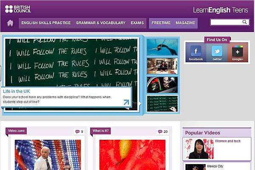Screen dimensions: 255x170
Task: Click the search magnifier icon
Action: (244, 22)
